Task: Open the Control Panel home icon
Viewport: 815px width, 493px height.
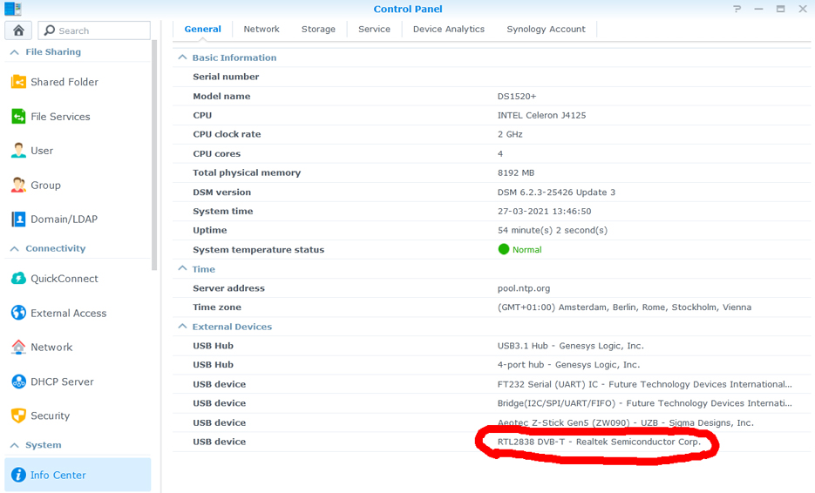Action: tap(18, 30)
